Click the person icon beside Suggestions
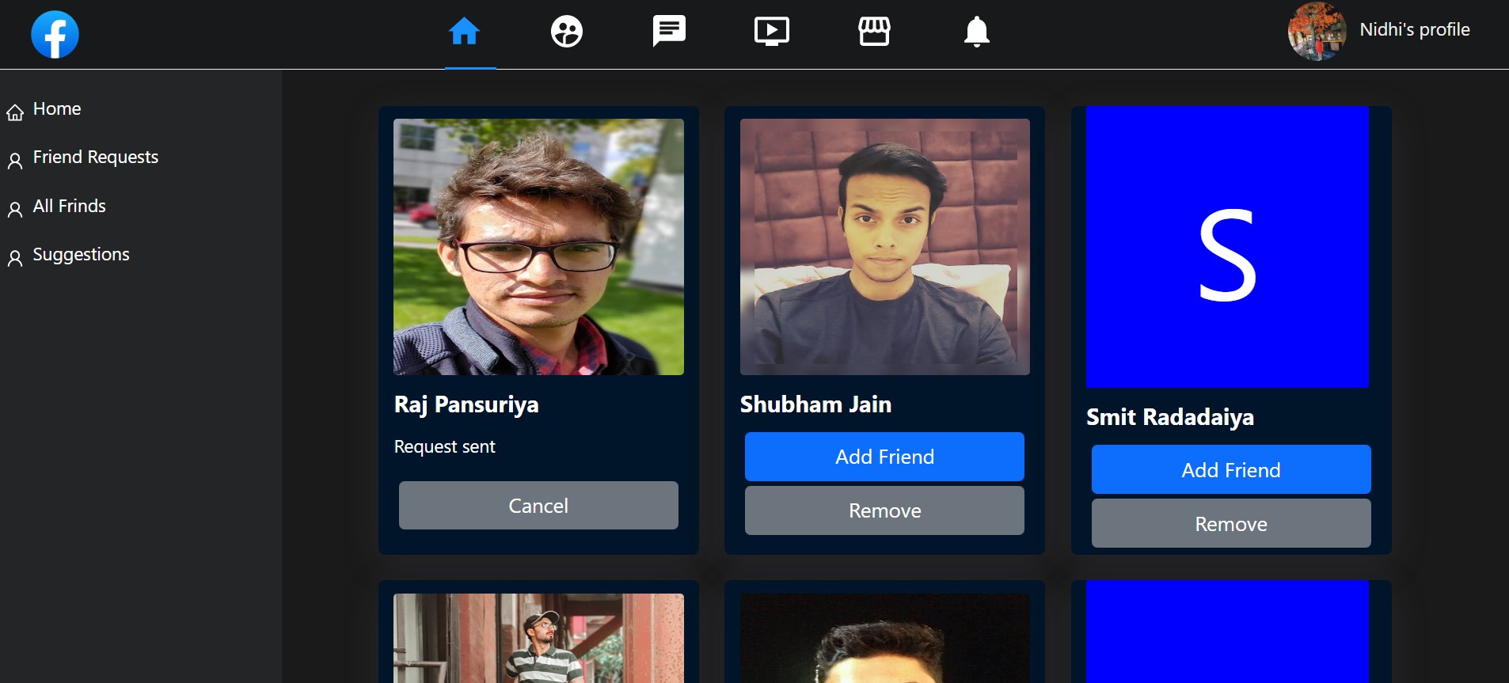 (15, 258)
